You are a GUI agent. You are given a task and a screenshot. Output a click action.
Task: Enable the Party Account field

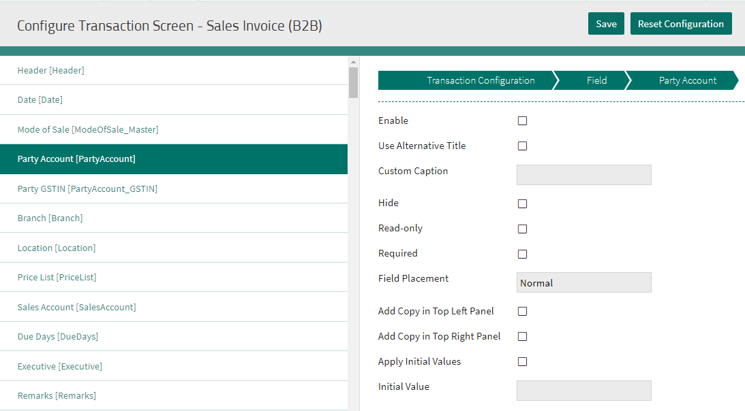(x=522, y=120)
